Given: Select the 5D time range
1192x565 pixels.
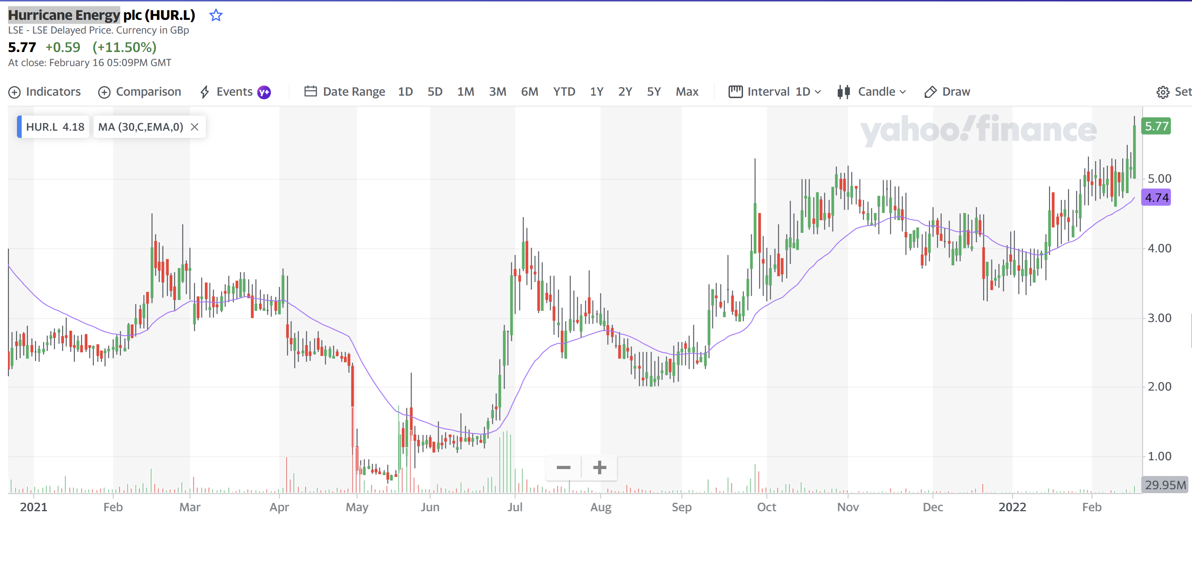Looking at the screenshot, I should [x=435, y=92].
